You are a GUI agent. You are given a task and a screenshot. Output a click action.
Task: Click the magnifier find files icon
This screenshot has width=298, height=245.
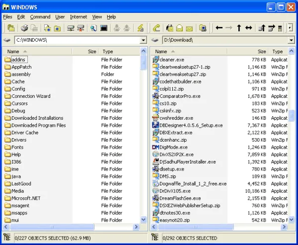93,28
